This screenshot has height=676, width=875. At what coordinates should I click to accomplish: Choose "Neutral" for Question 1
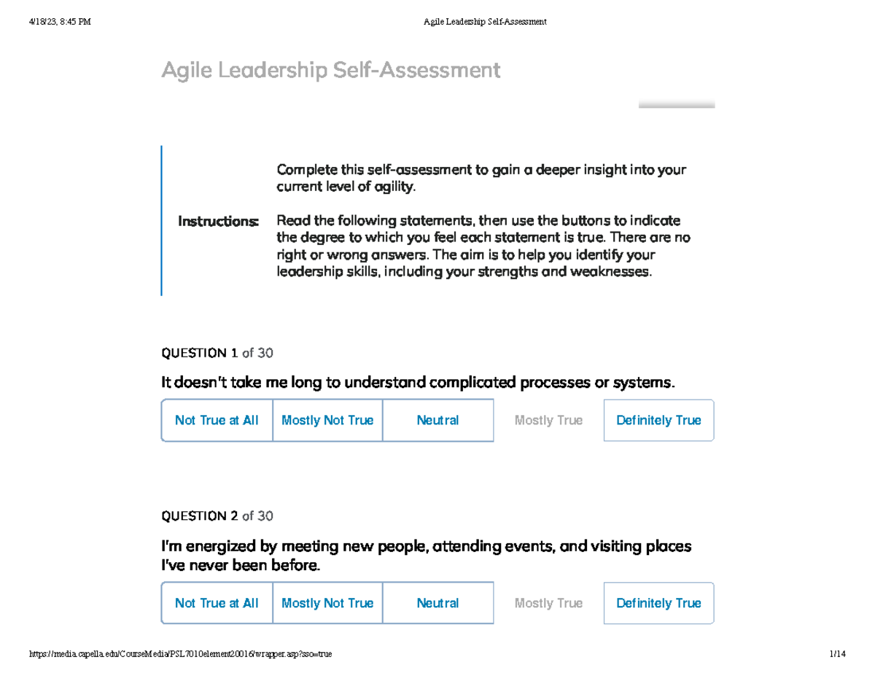(x=437, y=420)
